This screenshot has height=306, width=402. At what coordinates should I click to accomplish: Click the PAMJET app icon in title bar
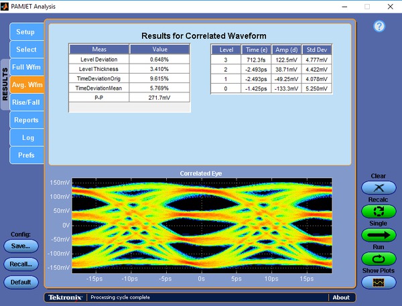click(6, 6)
